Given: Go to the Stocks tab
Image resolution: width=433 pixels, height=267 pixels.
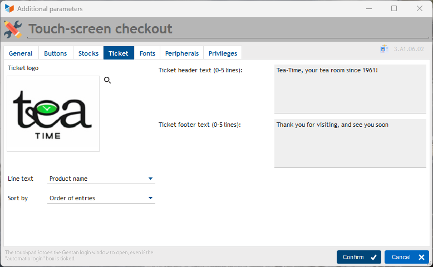Looking at the screenshot, I should click(88, 53).
